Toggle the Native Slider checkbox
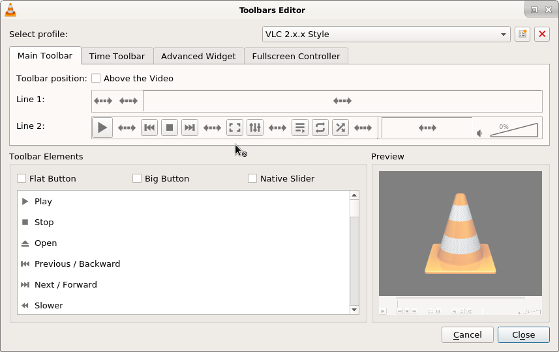Image resolution: width=559 pixels, height=352 pixels. coord(252,178)
